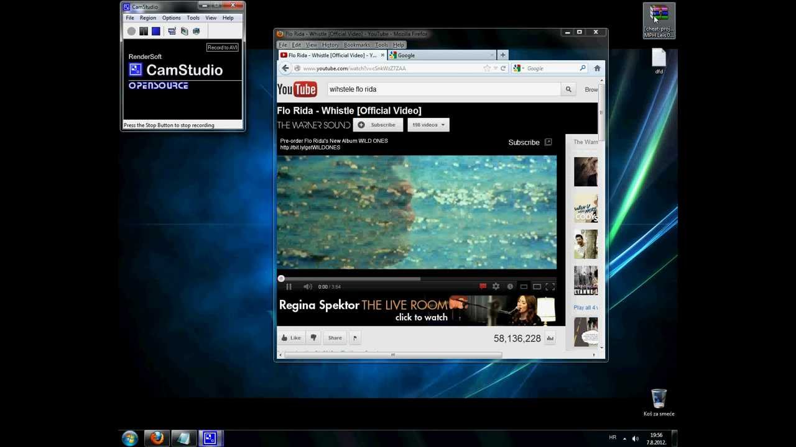
Task: Open Firefox's File menu
Action: (x=283, y=45)
